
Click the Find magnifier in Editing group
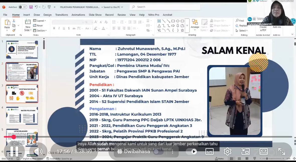[x=240, y=21]
